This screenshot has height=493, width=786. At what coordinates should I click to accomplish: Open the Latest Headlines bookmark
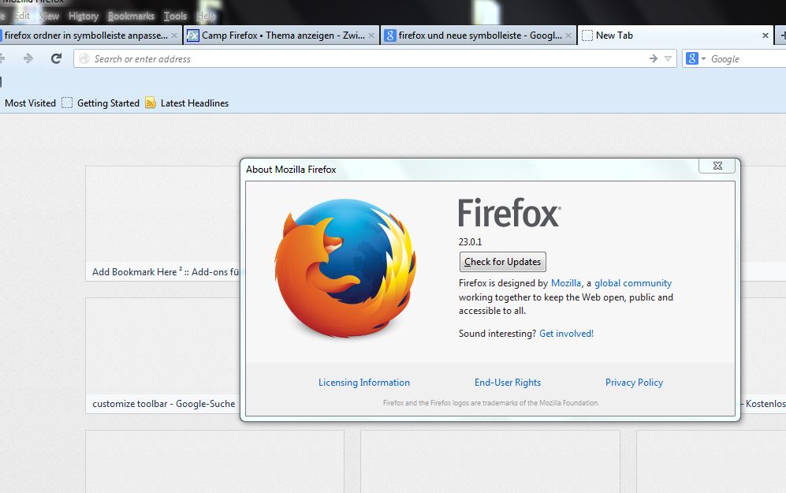(x=195, y=103)
